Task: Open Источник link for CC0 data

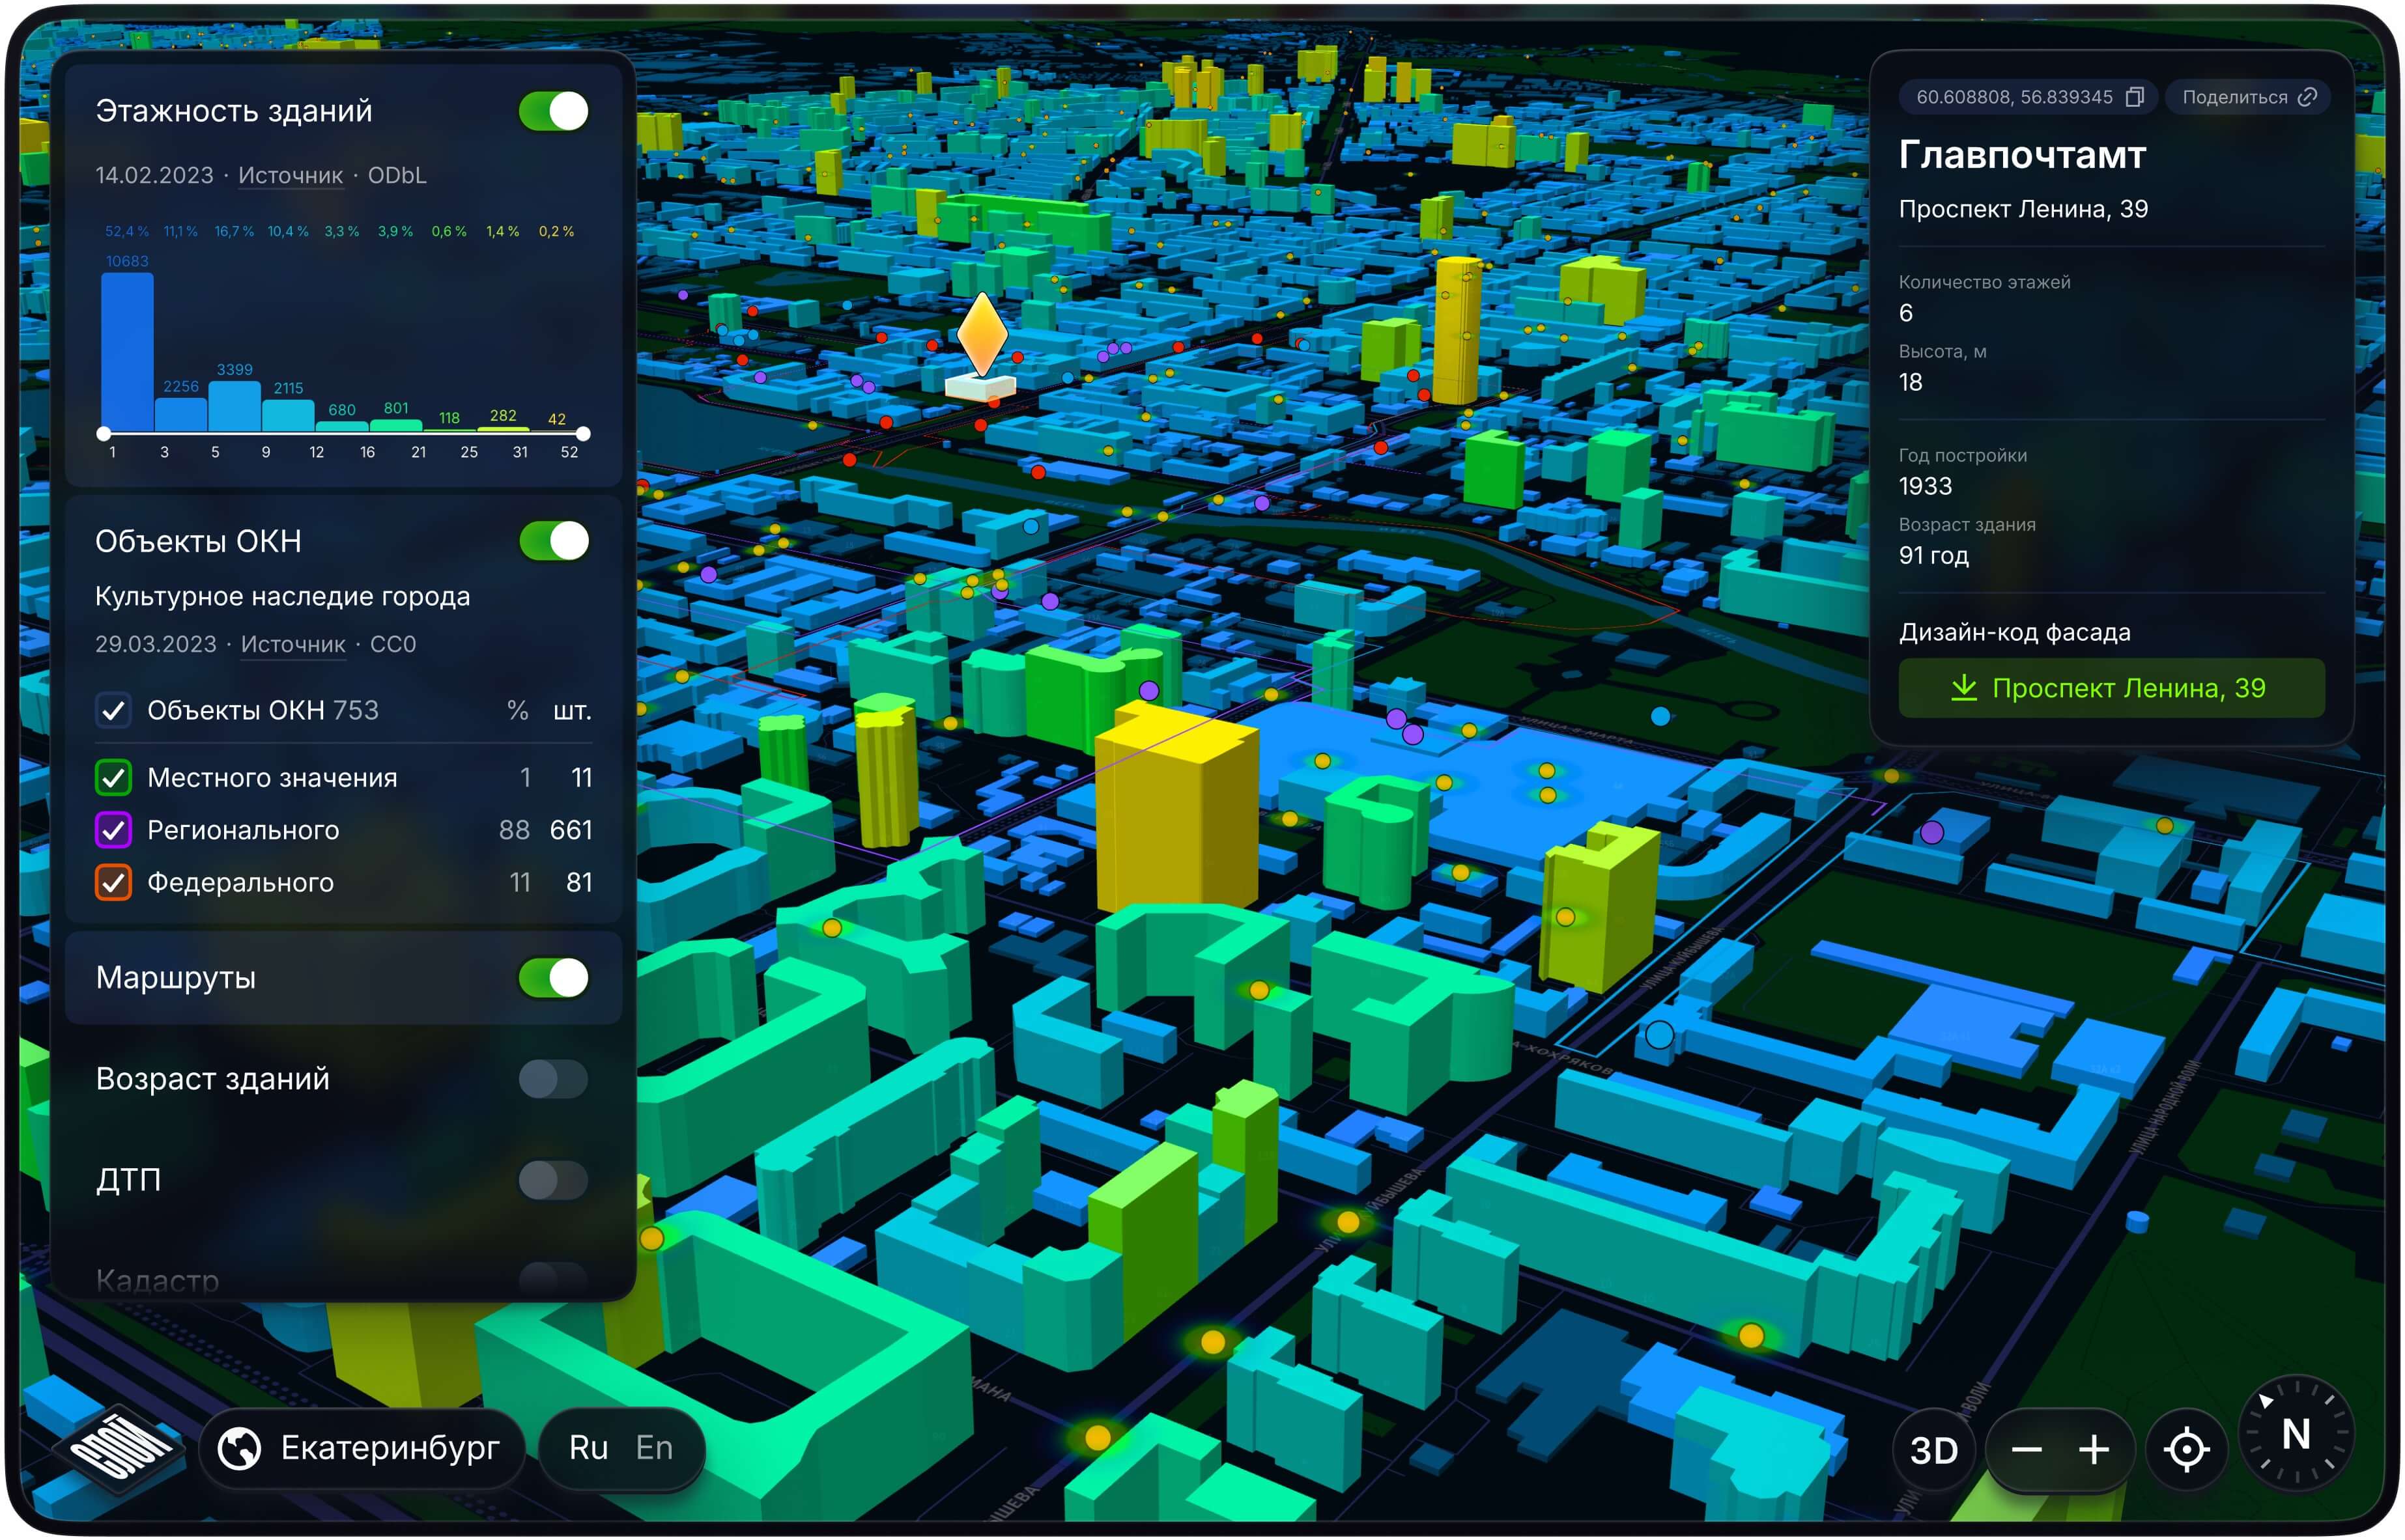Action: pos(292,644)
